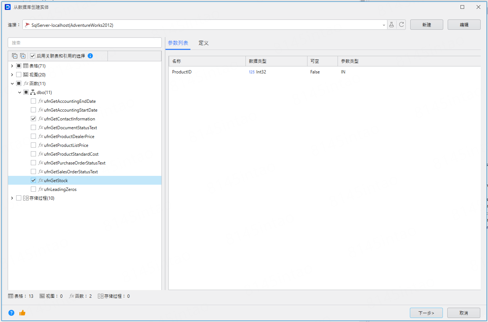This screenshot has height=322, width=488.
Task: Select the ufnLeadingZeros tree item
Action: pos(60,189)
